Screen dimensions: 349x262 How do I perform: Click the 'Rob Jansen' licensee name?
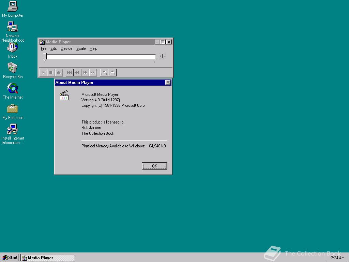tap(91, 128)
